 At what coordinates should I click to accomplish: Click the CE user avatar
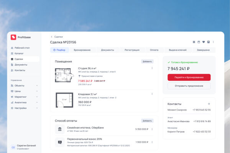13,147
